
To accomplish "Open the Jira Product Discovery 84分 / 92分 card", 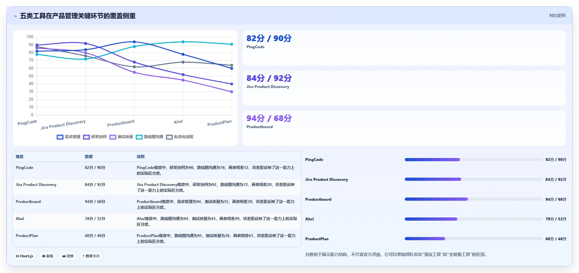I will tap(404, 88).
